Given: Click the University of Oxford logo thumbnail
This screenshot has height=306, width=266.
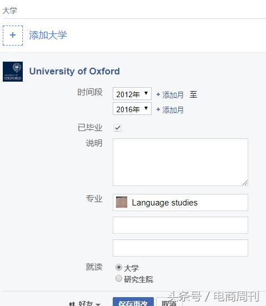Looking at the screenshot, I should (13, 72).
